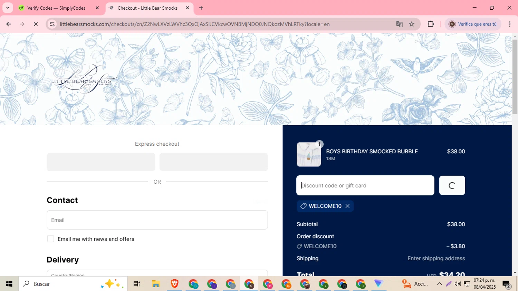Screen dimensions: 518x291
Task: Open the Chrome three-dot menu
Action: coord(510,24)
